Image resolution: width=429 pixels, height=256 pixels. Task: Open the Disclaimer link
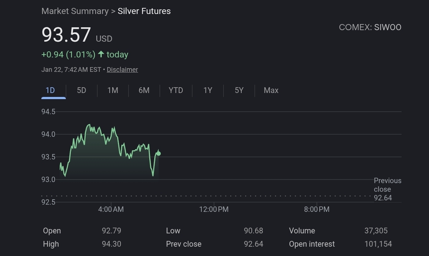click(122, 70)
